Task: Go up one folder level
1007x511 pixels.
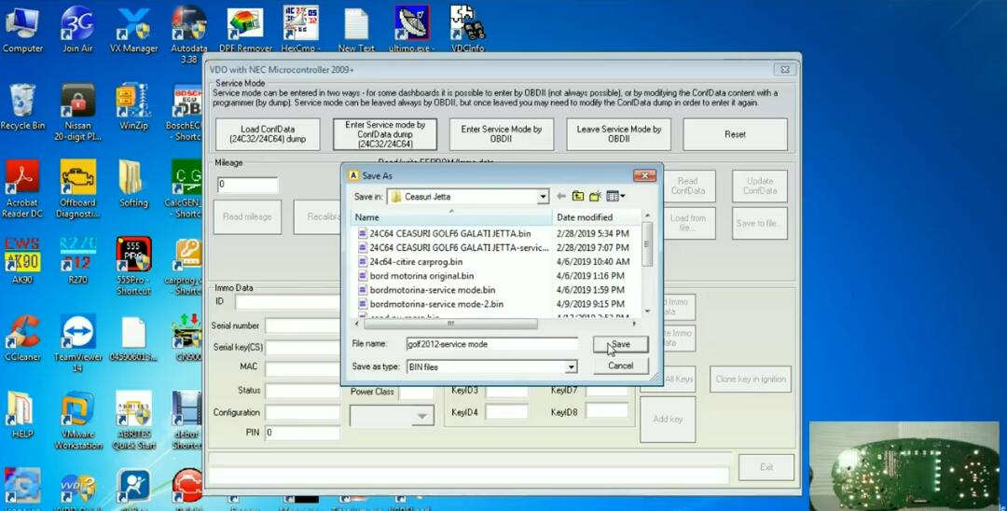Action: (x=578, y=197)
